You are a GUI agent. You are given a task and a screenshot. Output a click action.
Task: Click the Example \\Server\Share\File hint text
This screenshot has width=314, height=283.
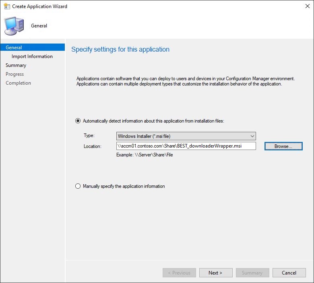(x=145, y=155)
